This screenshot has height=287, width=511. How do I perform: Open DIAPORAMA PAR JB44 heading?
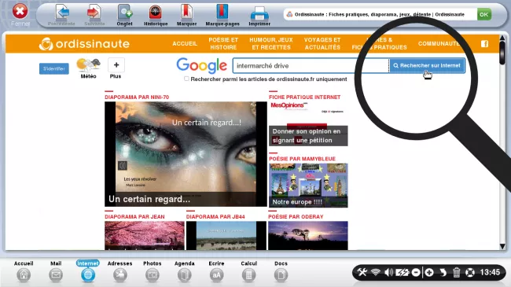tap(215, 216)
